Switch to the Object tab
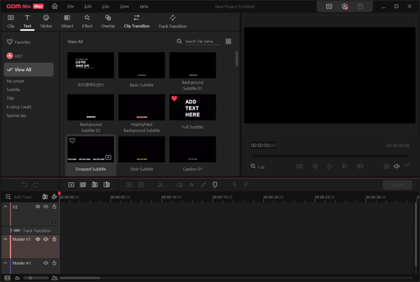 [67, 21]
